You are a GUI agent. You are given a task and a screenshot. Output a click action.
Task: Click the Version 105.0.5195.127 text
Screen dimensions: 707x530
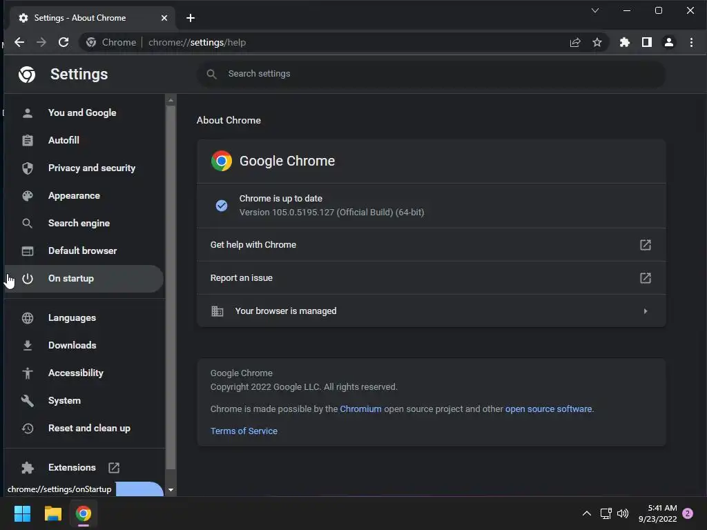pyautogui.click(x=332, y=213)
